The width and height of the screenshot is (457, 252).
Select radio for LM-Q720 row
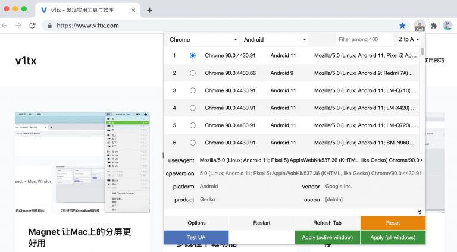(x=193, y=125)
